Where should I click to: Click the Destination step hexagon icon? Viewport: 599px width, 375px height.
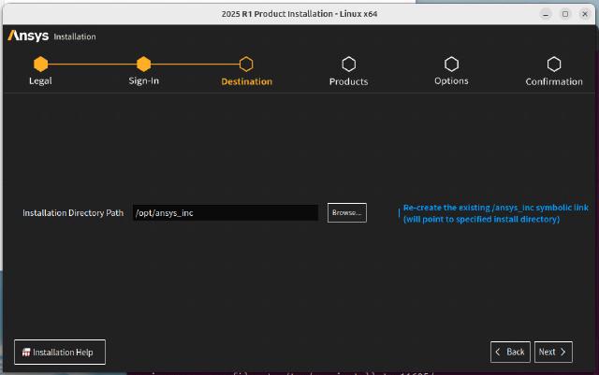click(246, 65)
